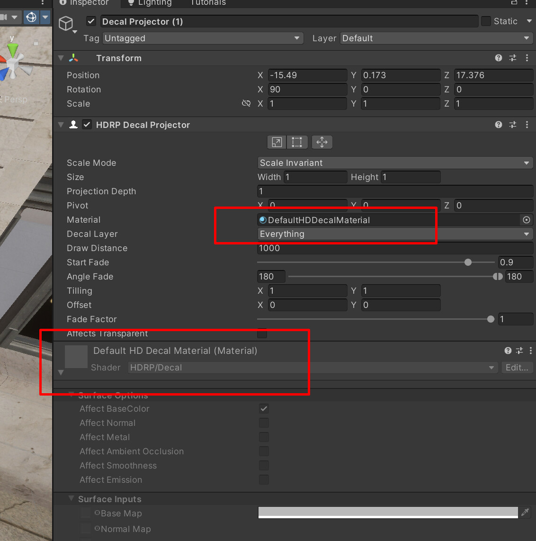This screenshot has height=541, width=536.
Task: Click the Base Map texture slot
Action: point(85,513)
